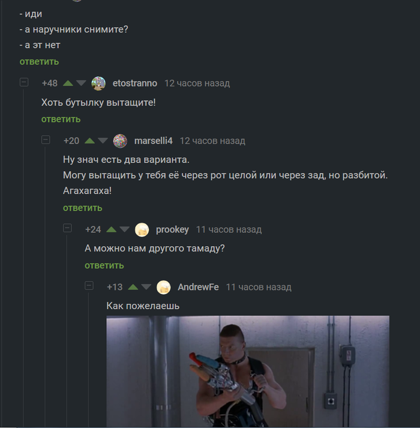
Task: Upvote marselli4's comment
Action: [x=89, y=141]
